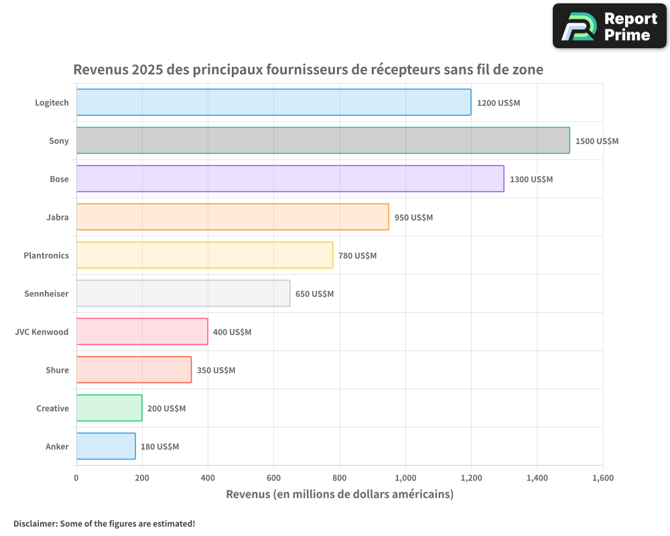Click the pink JVC Kenwood bar
Image resolution: width=670 pixels, height=536 pixels.
[x=142, y=332]
